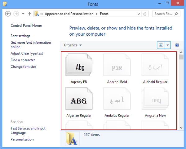Screen dimensions: 186x149
Task: Select the Agency FB font family icon
Action: 79,65
